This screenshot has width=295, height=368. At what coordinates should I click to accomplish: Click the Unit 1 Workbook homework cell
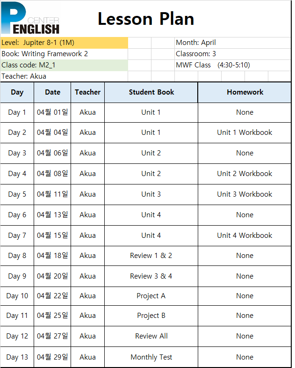pyautogui.click(x=245, y=132)
